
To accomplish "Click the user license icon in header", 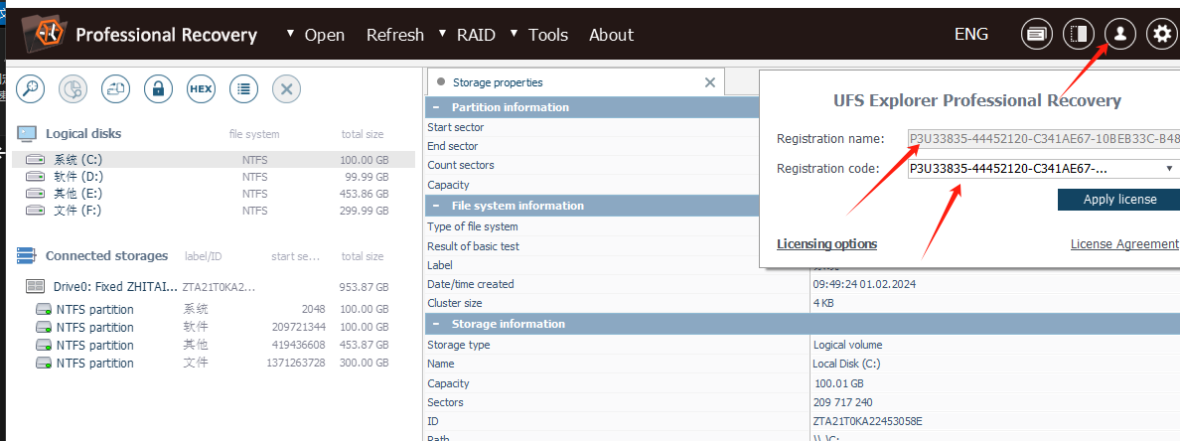I will [x=1119, y=35].
